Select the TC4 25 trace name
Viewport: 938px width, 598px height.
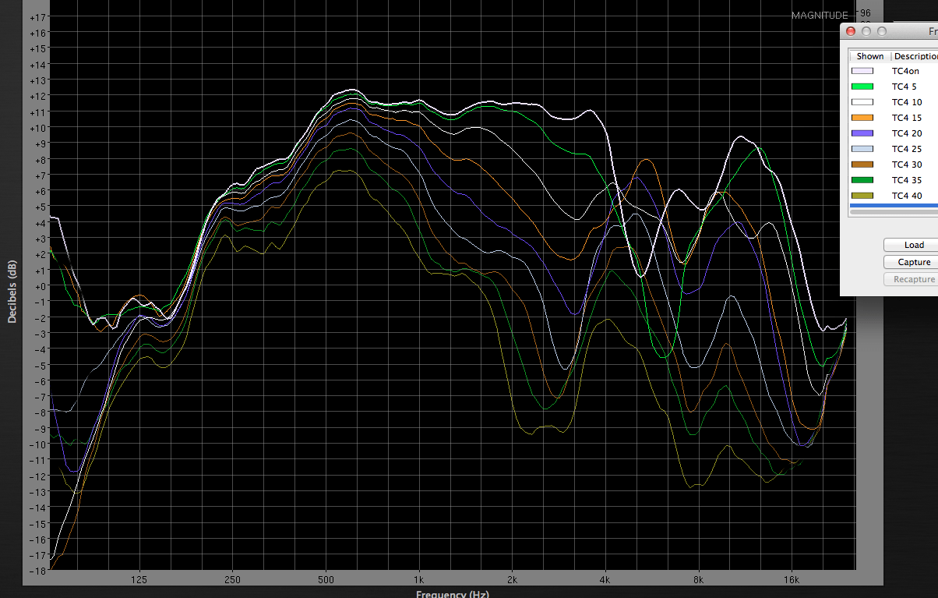[x=906, y=149]
